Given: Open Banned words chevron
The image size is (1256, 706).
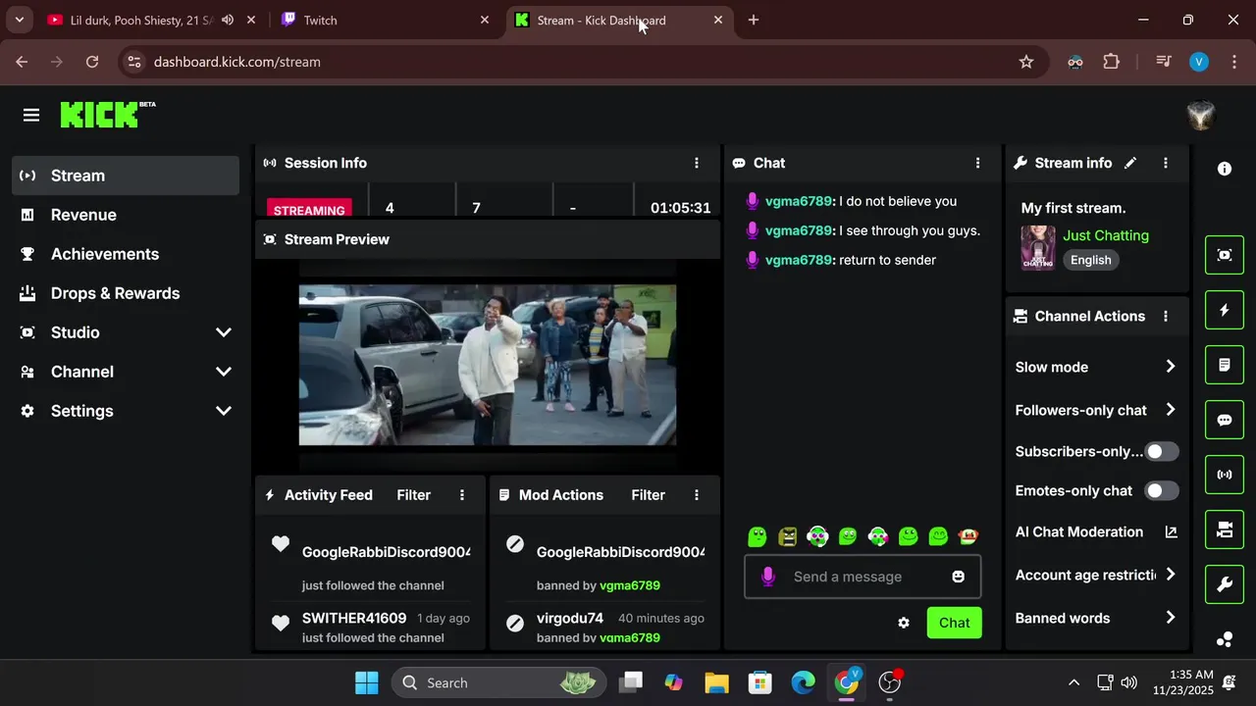Looking at the screenshot, I should 1171,618.
